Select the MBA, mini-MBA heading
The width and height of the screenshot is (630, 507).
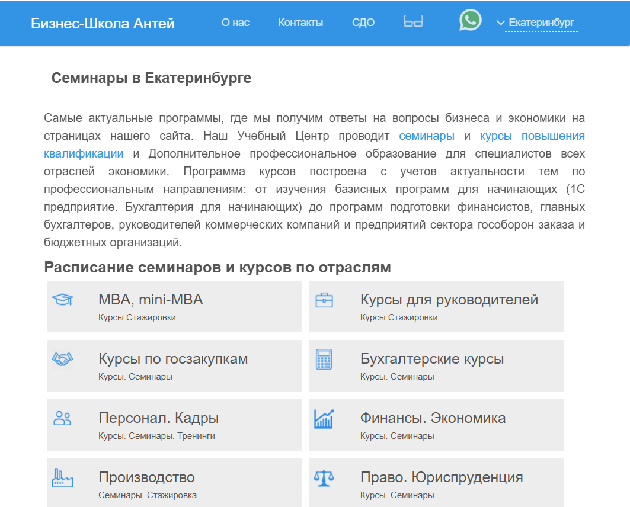(151, 300)
